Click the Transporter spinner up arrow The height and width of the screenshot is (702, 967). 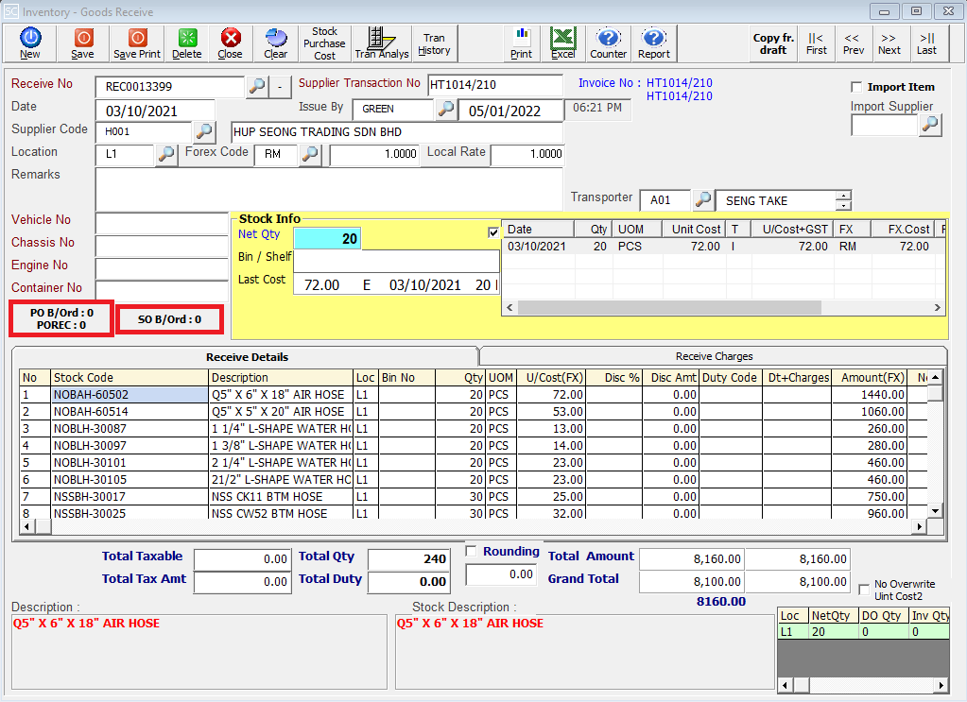[x=843, y=196]
